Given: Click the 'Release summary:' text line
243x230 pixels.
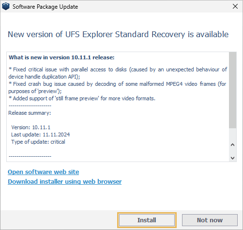Looking at the screenshot, I should (x=30, y=113).
